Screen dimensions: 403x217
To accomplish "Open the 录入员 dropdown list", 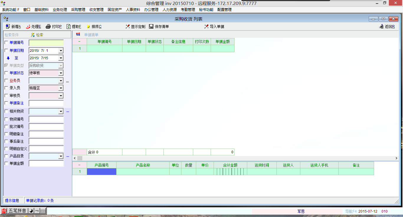I will coord(61,88).
